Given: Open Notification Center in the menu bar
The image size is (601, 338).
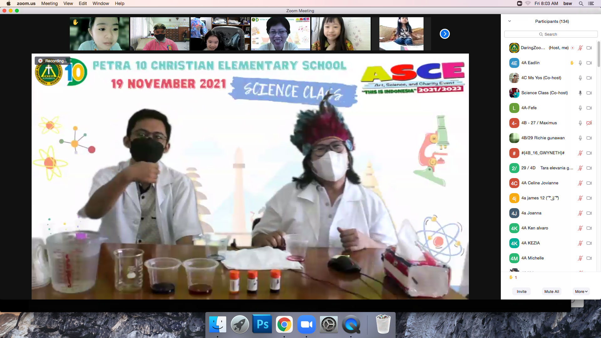Looking at the screenshot, I should tap(591, 3).
